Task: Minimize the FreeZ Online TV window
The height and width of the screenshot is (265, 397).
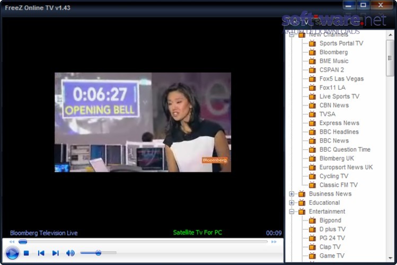Action: (x=348, y=5)
